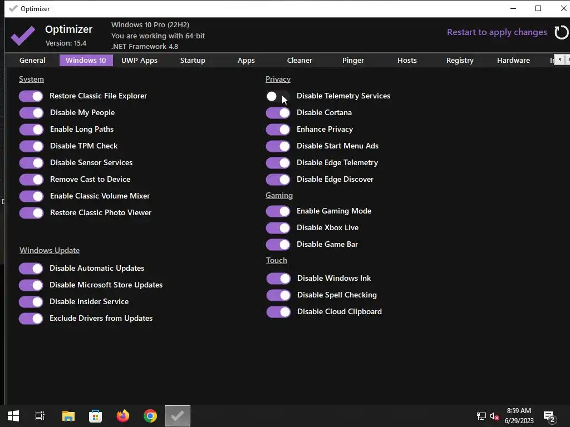Launch Firefox from the taskbar
The width and height of the screenshot is (570, 427).
coord(123,416)
